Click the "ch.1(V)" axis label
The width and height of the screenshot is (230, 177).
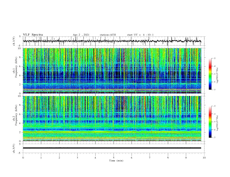click(14, 41)
